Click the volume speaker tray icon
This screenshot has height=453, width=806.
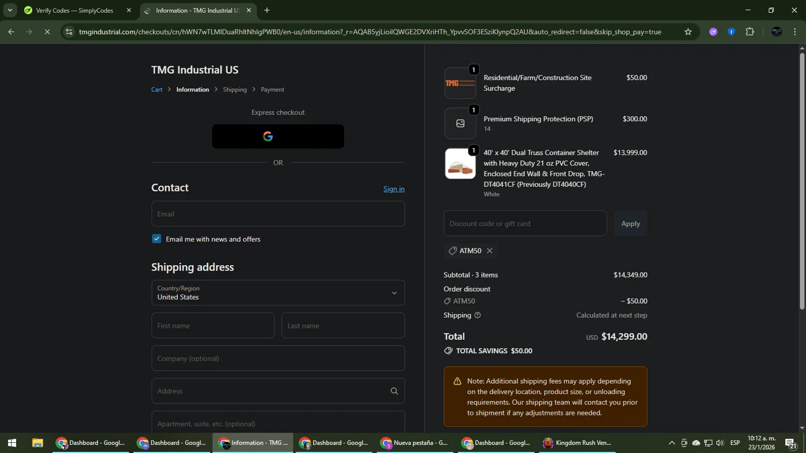click(x=720, y=443)
